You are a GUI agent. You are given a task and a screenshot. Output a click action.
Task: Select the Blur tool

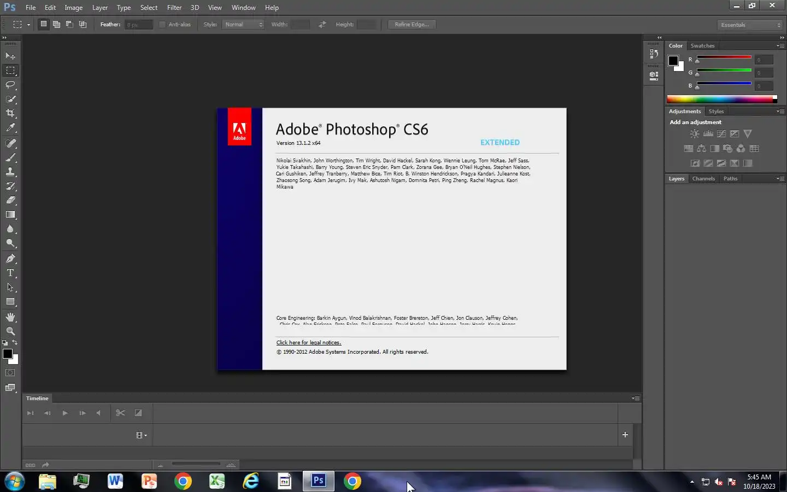[10, 229]
